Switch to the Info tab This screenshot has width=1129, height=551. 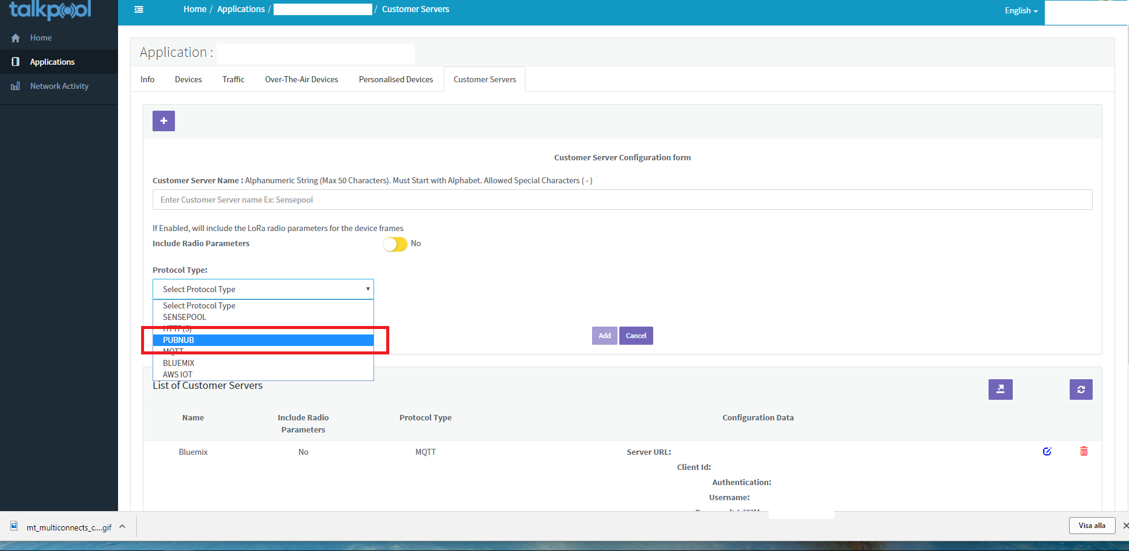147,79
